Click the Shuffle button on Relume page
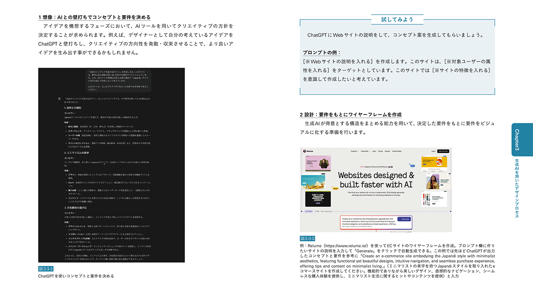Screen dimensions: 533x299 309,211
